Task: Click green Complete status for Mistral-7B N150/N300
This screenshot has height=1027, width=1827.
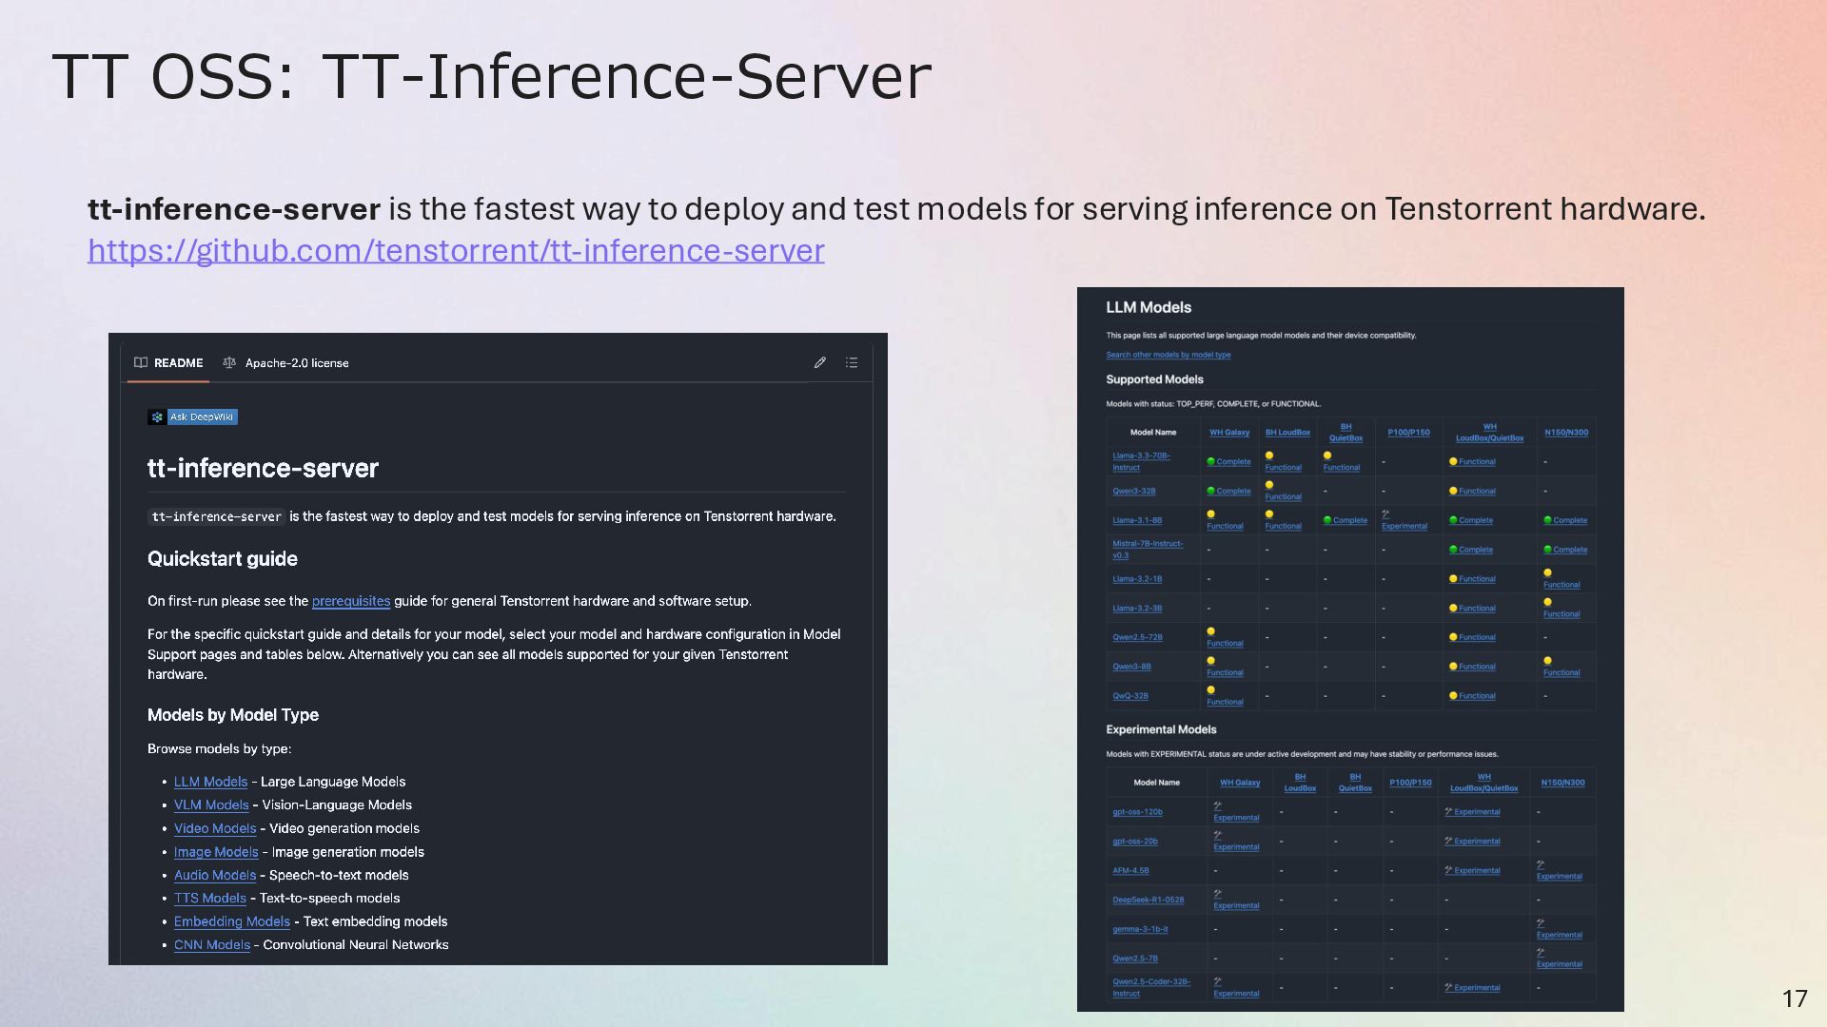Action: pos(1565,550)
